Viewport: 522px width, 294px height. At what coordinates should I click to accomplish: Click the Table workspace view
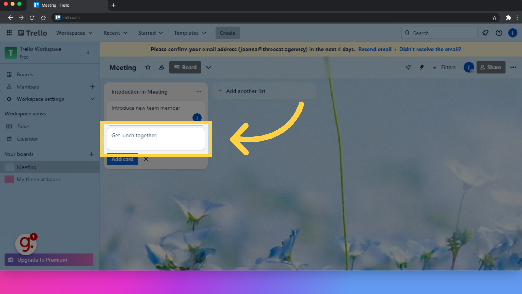(x=23, y=126)
